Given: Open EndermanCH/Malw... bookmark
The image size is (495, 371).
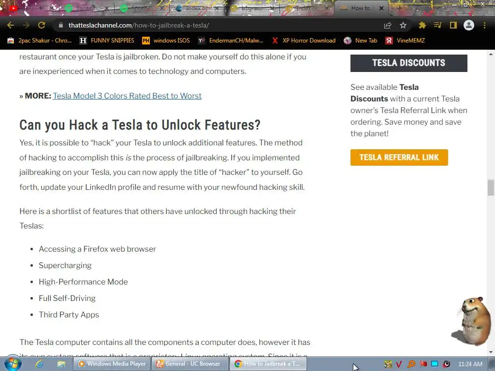Looking at the screenshot, I should coord(231,41).
